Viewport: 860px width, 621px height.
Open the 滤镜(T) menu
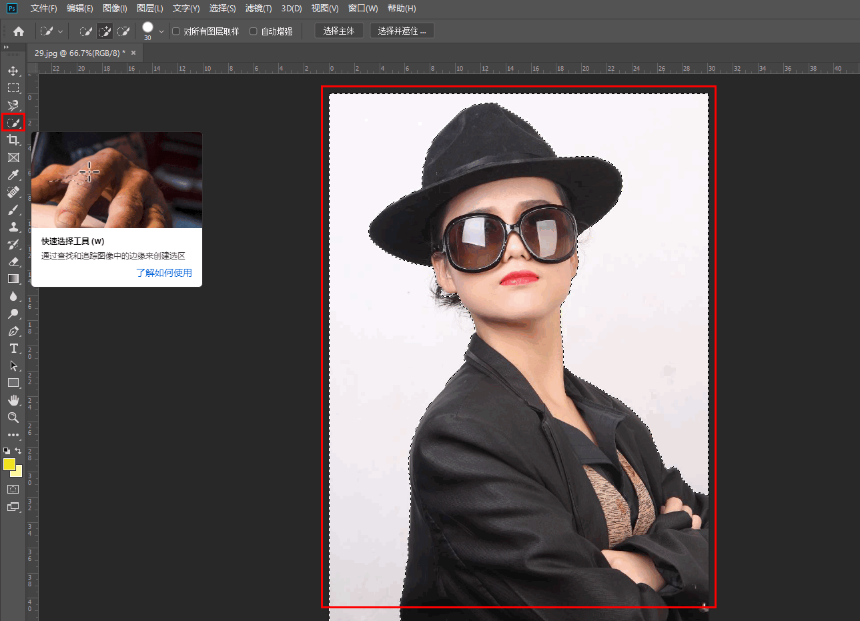point(258,9)
